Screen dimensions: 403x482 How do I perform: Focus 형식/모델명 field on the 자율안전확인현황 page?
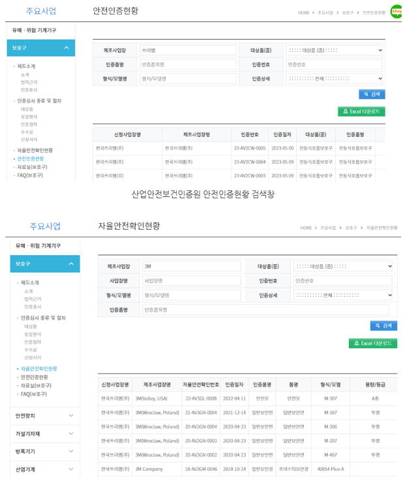click(x=192, y=295)
